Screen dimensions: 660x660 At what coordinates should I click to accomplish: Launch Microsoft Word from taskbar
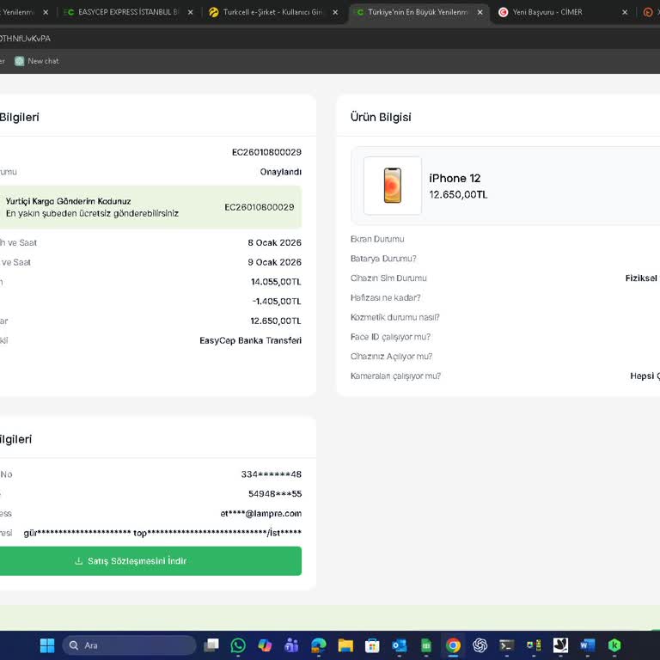click(588, 645)
